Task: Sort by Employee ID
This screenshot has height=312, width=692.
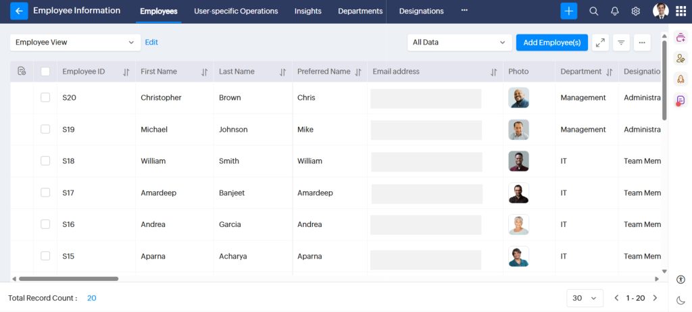Action: click(126, 72)
